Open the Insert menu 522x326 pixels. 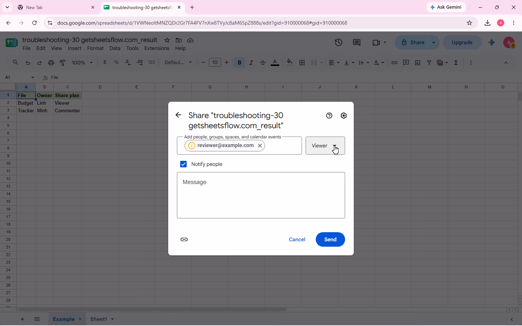(x=75, y=48)
